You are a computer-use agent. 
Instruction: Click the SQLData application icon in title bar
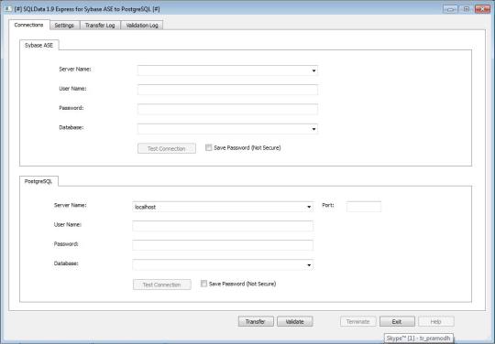(x=8, y=9)
